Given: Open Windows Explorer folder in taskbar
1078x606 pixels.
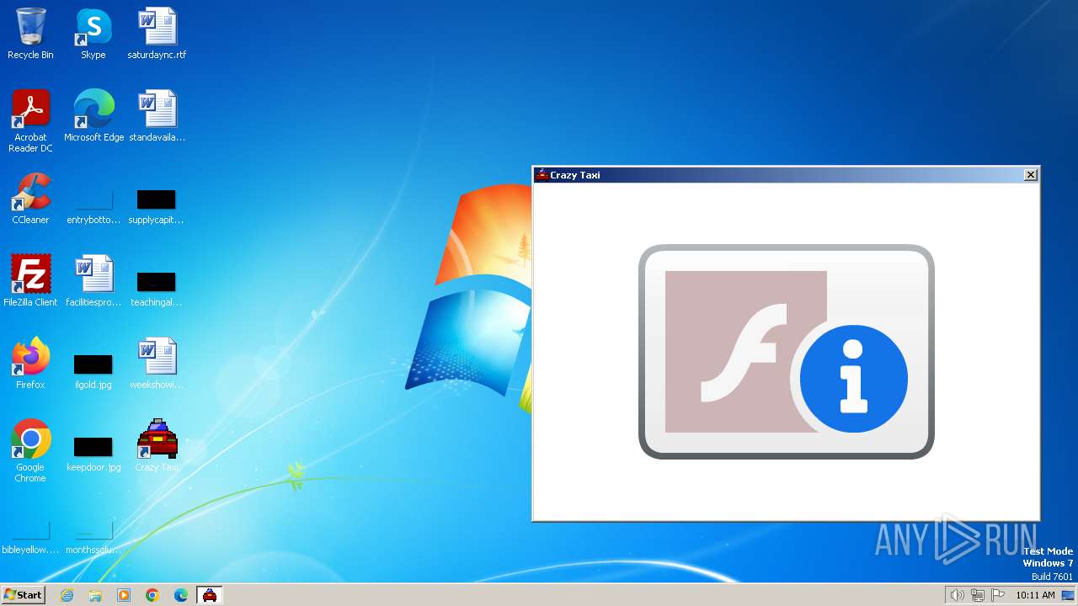Looking at the screenshot, I should click(95, 595).
